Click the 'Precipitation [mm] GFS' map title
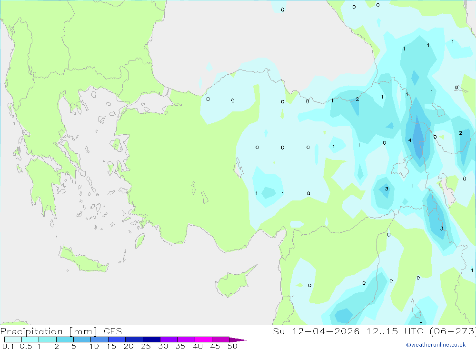The image size is (476, 349). coord(61,331)
